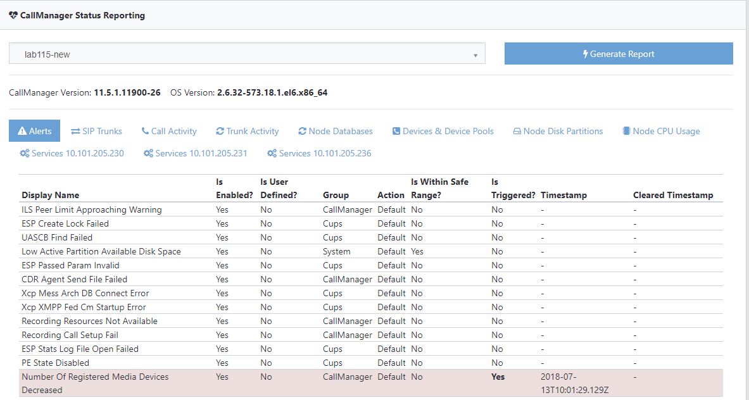Select Recording Resources Not Available row
This screenshot has height=400, width=749.
click(370, 321)
